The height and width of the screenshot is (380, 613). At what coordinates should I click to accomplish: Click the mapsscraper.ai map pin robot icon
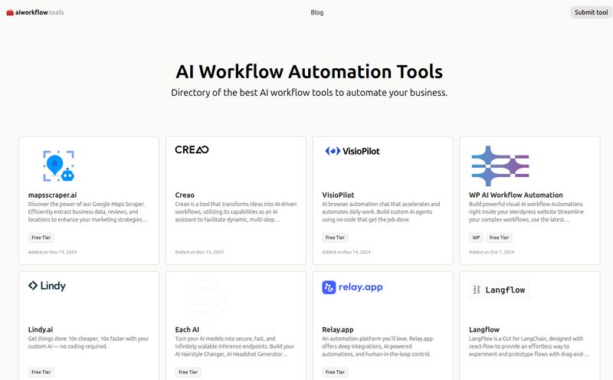59,165
